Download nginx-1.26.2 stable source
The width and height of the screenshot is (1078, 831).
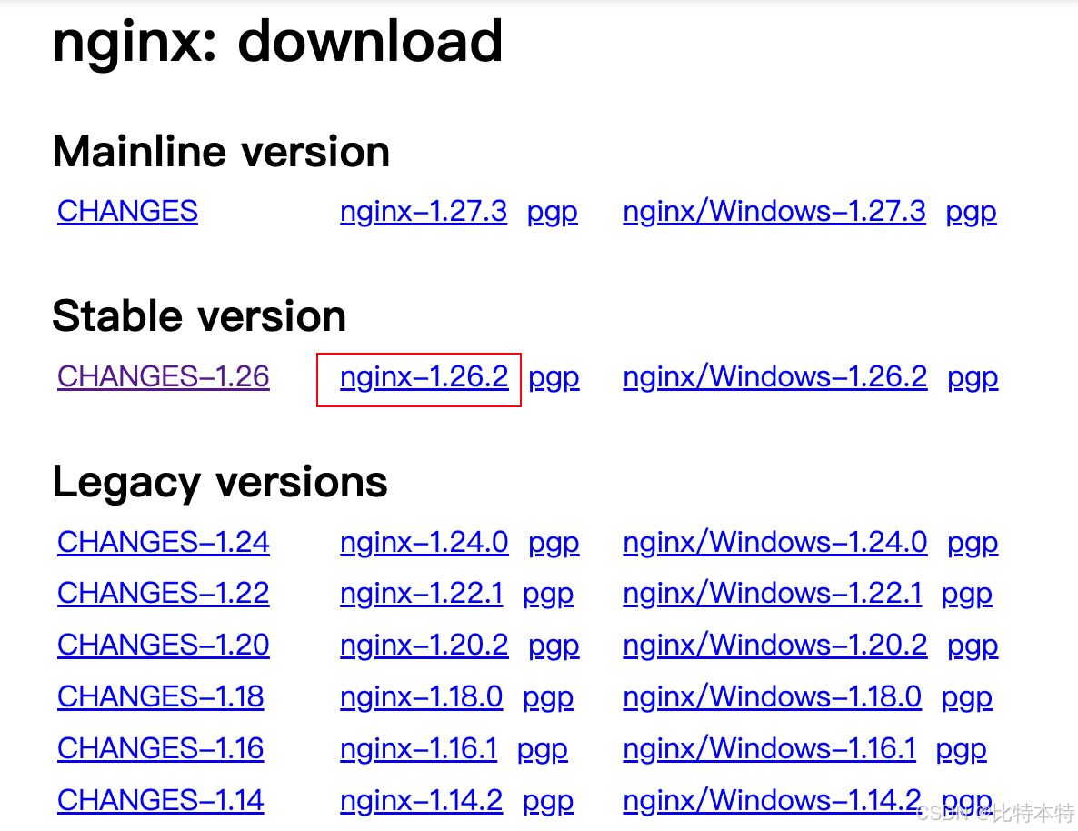pyautogui.click(x=424, y=377)
